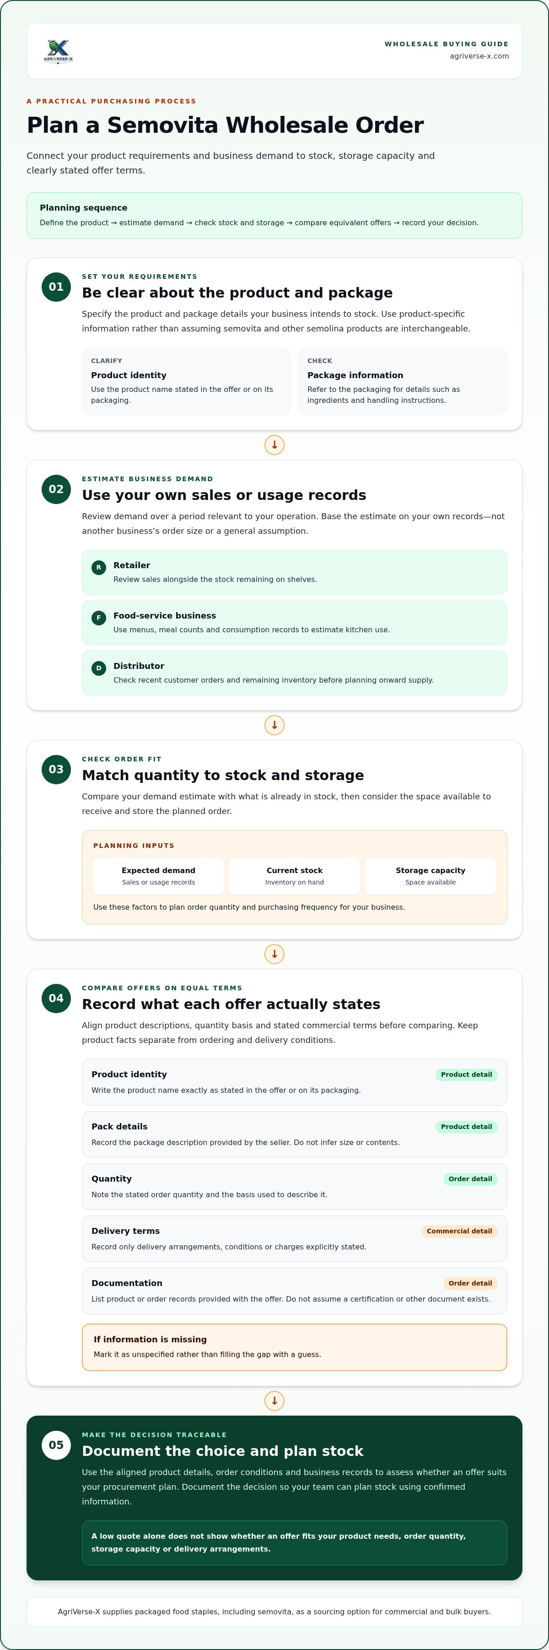Select the Package information check card

tap(403, 382)
